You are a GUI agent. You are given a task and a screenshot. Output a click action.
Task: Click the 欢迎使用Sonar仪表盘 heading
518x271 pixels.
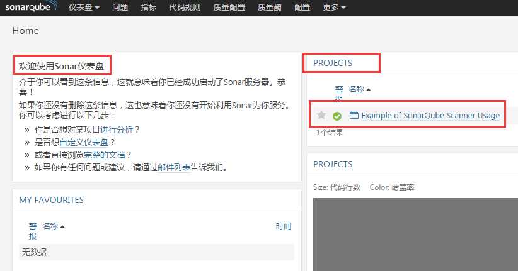[x=62, y=66]
